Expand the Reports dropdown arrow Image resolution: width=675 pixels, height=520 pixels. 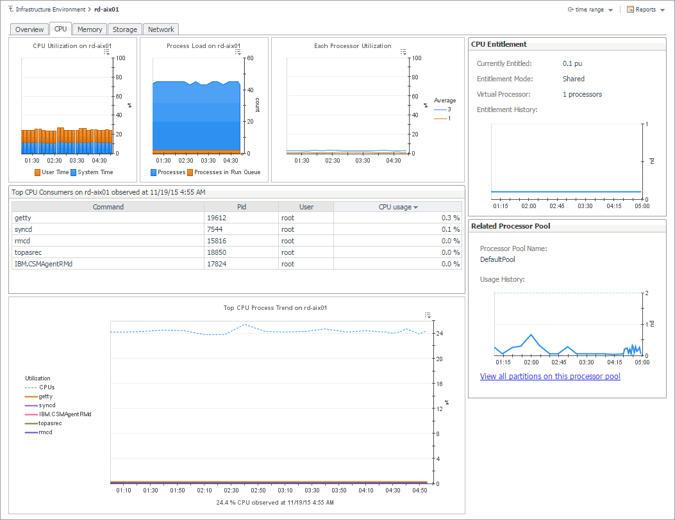(662, 10)
